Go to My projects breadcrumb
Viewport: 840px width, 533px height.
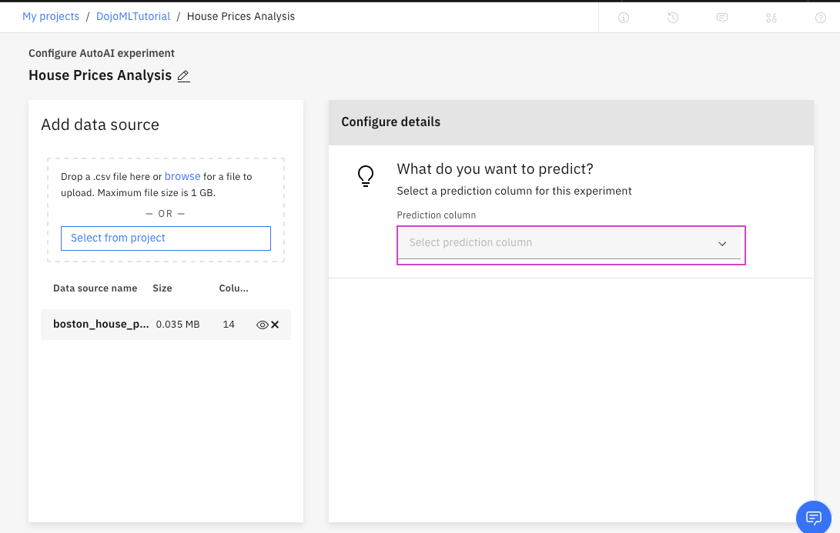coord(51,16)
